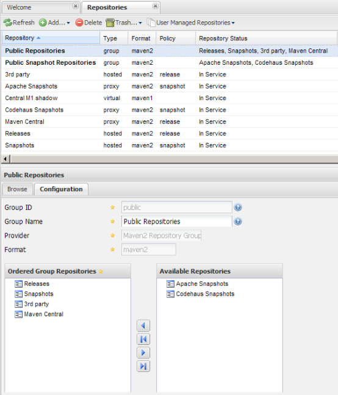Click the horizontal scrollbar left arrow

point(5,159)
